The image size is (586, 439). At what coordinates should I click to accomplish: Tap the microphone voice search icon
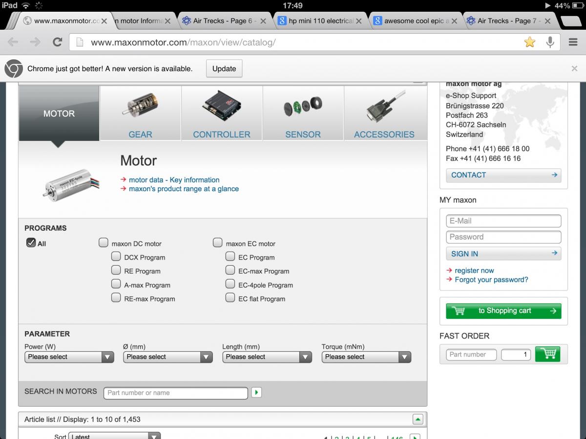550,42
